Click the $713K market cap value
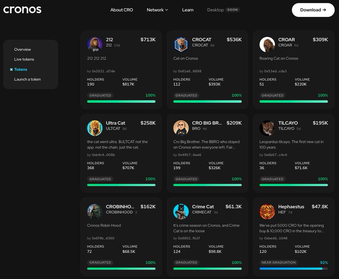This screenshot has height=279, width=339. (x=148, y=39)
